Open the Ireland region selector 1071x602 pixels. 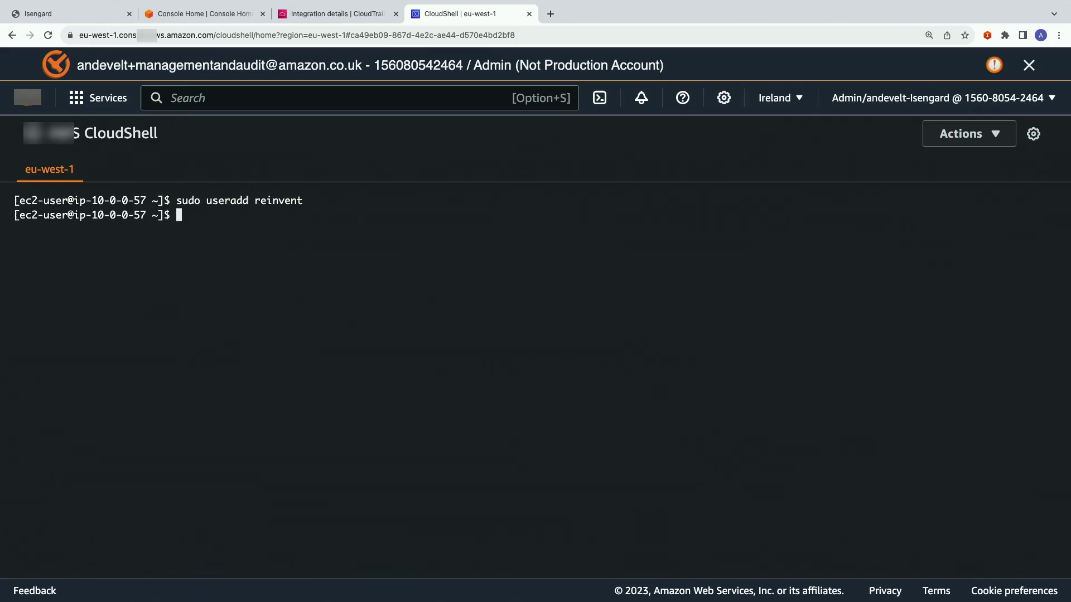tap(780, 98)
